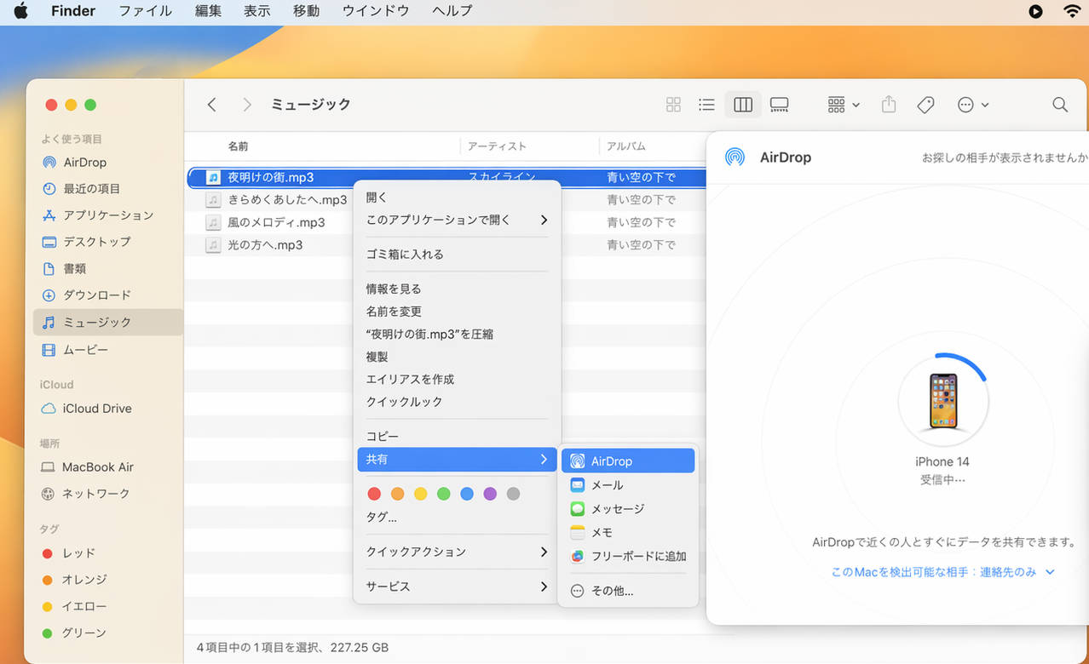This screenshot has width=1089, height=664.
Task: Toggle list view display mode
Action: click(x=706, y=104)
